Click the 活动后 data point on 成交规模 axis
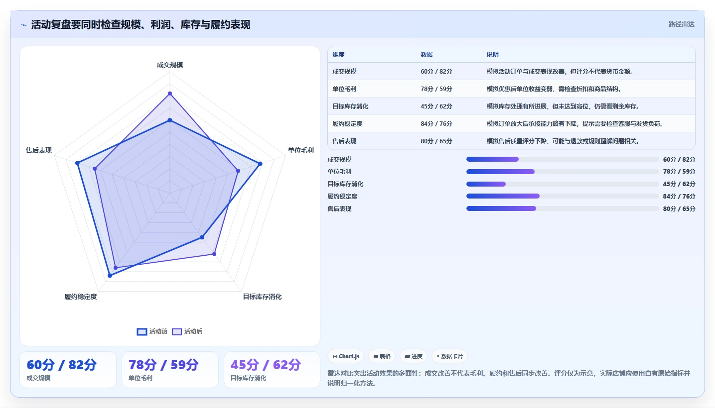 [170, 94]
